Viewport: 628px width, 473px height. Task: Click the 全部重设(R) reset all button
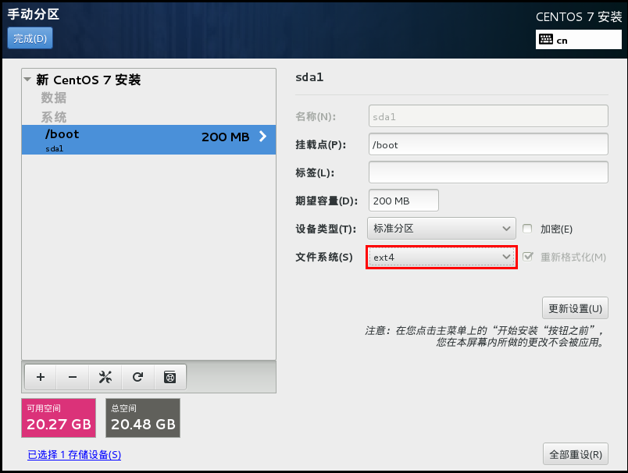(576, 454)
